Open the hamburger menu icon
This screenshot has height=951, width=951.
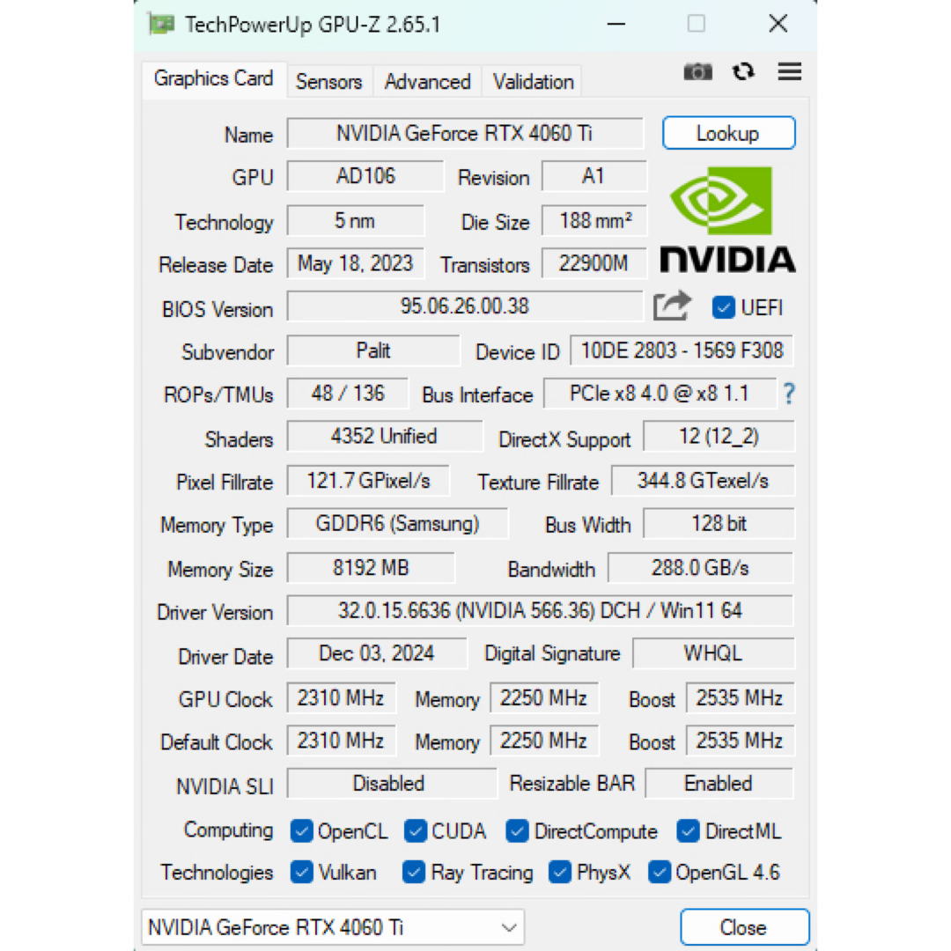click(x=790, y=71)
